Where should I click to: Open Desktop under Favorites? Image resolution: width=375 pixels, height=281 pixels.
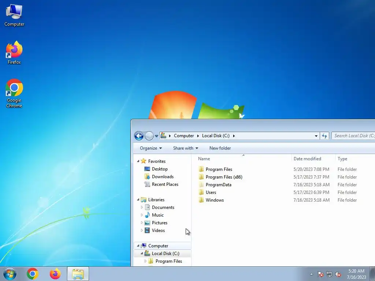[160, 169]
